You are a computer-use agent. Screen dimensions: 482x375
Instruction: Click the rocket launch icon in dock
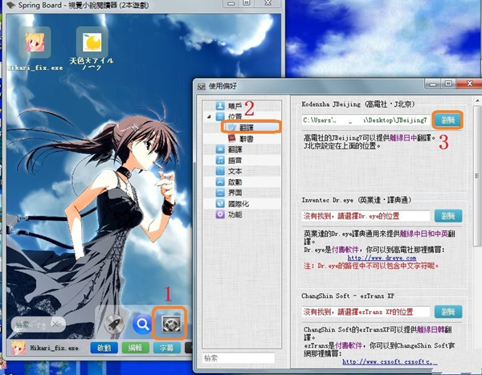[x=114, y=324]
